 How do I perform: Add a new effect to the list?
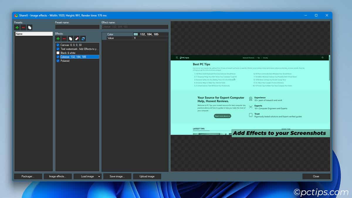pyautogui.click(x=58, y=38)
